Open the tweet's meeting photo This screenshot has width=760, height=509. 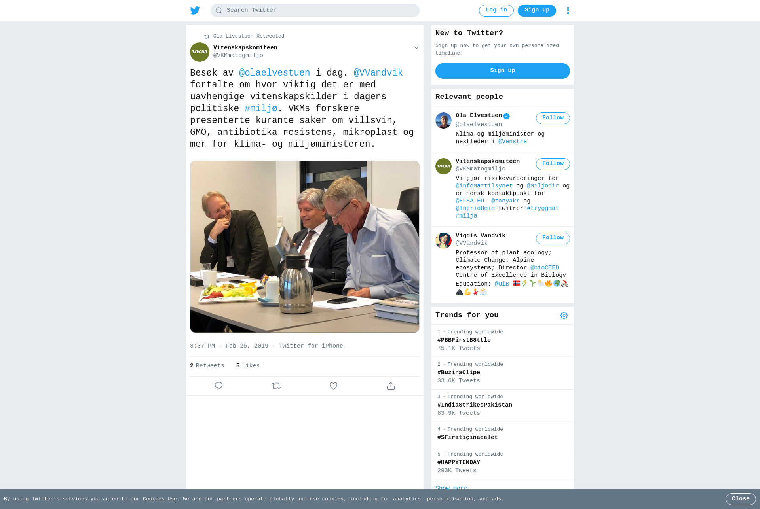pyautogui.click(x=304, y=247)
